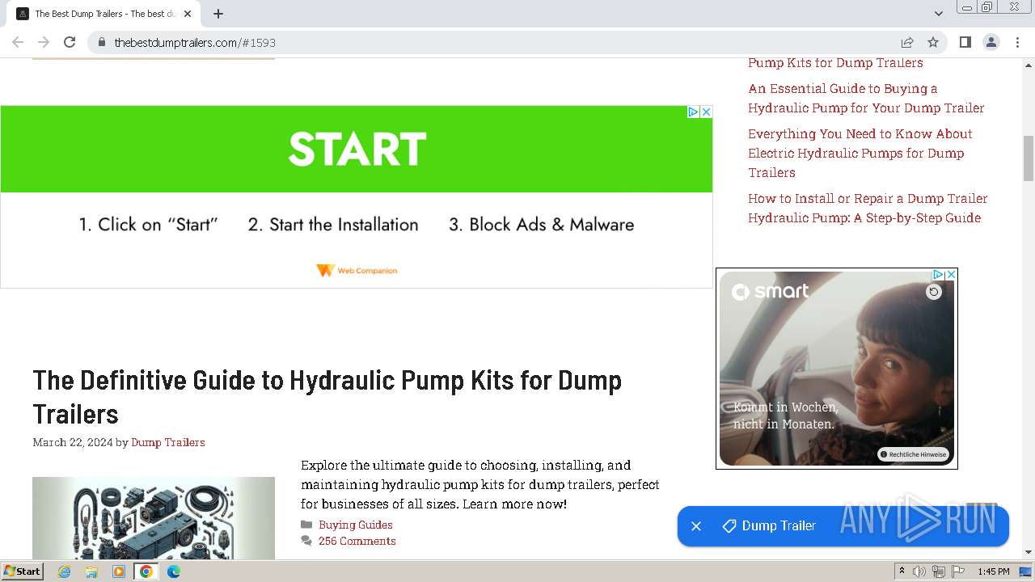
Task: Reload the current page
Action: pyautogui.click(x=70, y=42)
